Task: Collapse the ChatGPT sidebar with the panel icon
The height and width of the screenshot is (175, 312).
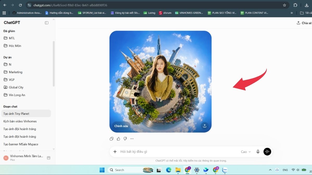Action: point(47,23)
